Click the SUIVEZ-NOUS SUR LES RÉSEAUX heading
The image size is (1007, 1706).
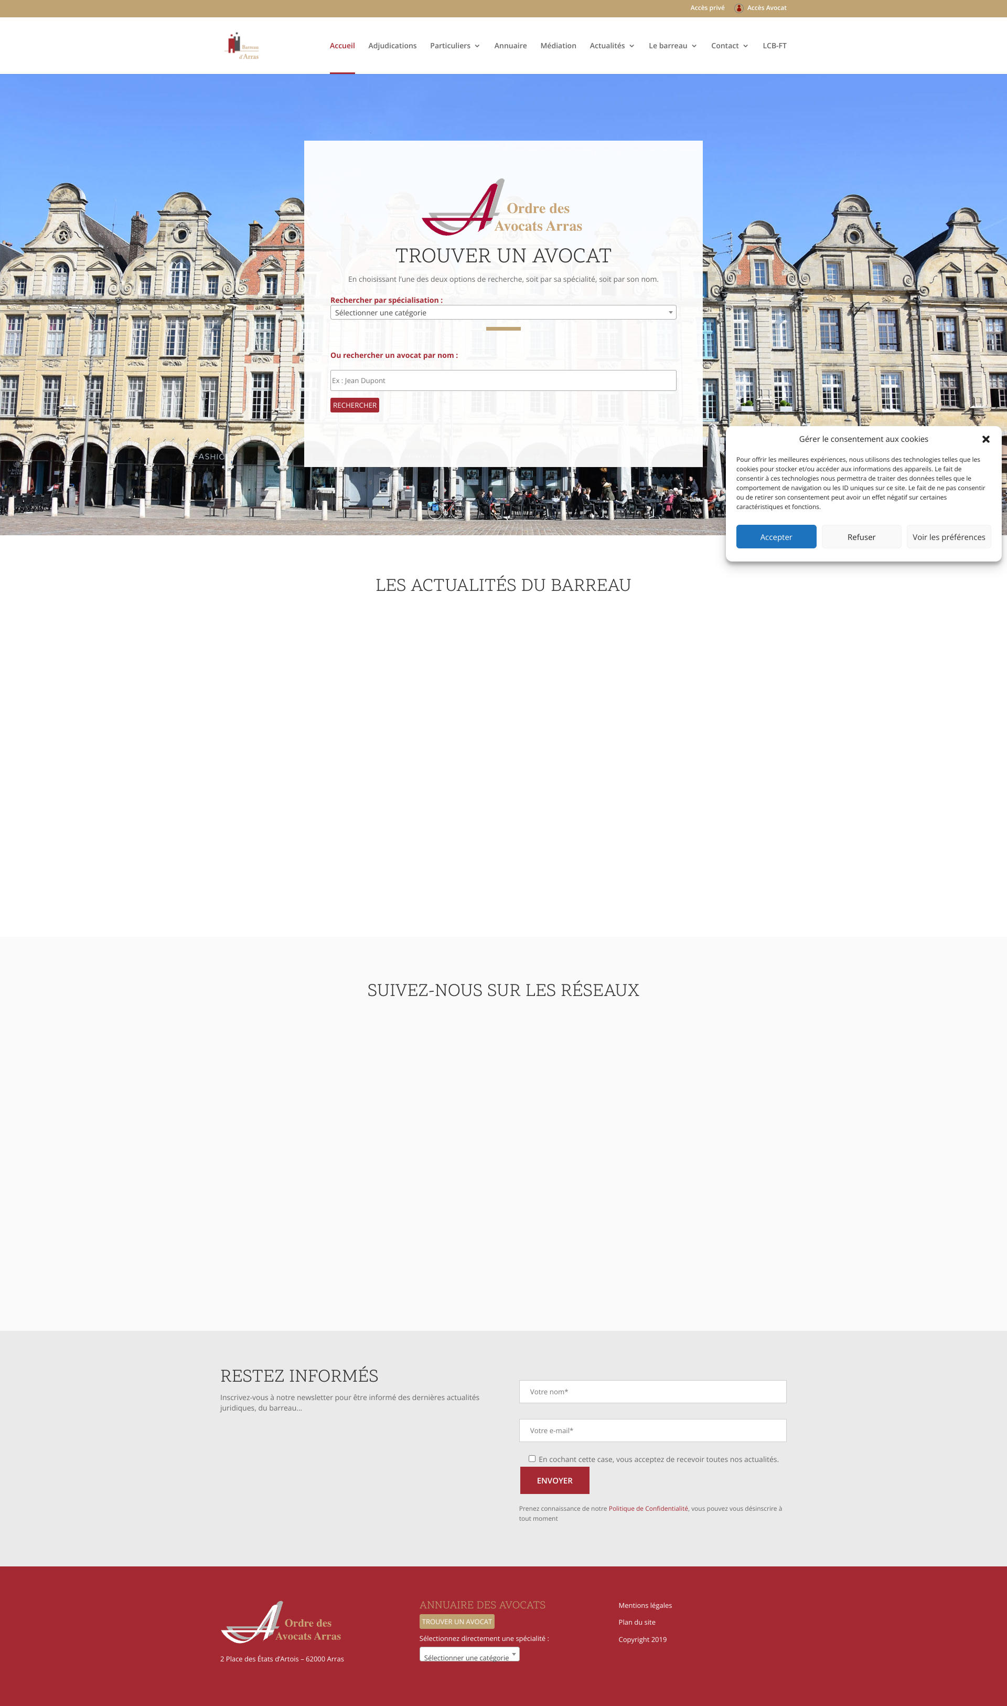pos(503,990)
